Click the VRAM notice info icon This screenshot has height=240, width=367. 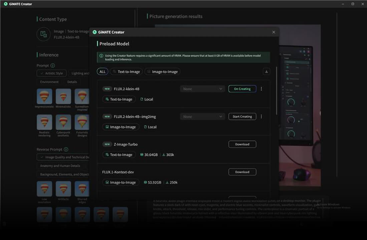coord(101,56)
